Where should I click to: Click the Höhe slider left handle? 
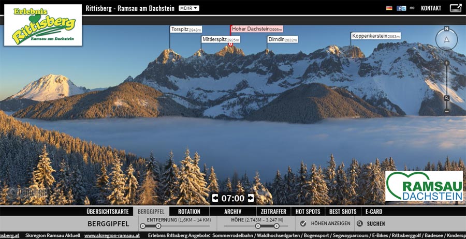(258, 226)
